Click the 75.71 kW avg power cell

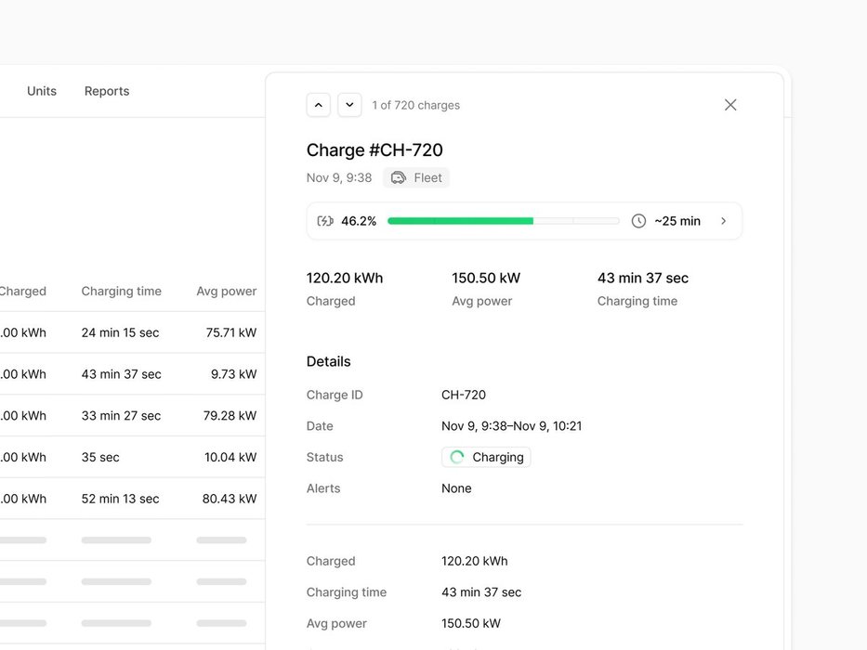tap(231, 332)
